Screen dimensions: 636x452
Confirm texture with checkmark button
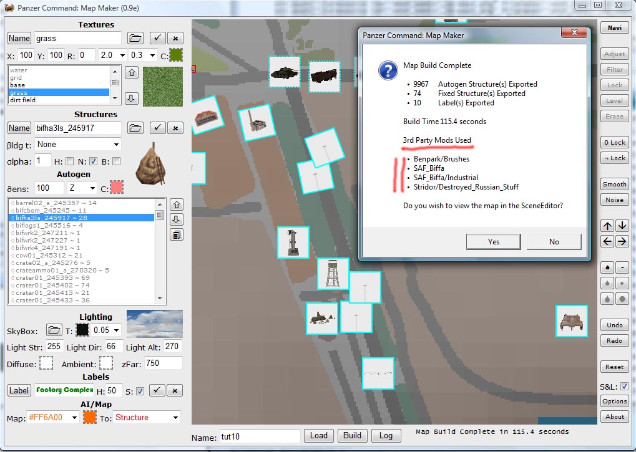click(157, 38)
